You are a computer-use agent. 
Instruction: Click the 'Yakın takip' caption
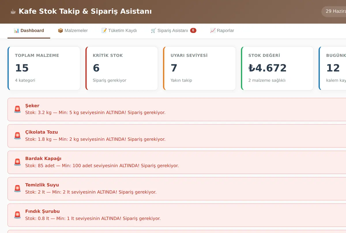pyautogui.click(x=181, y=80)
